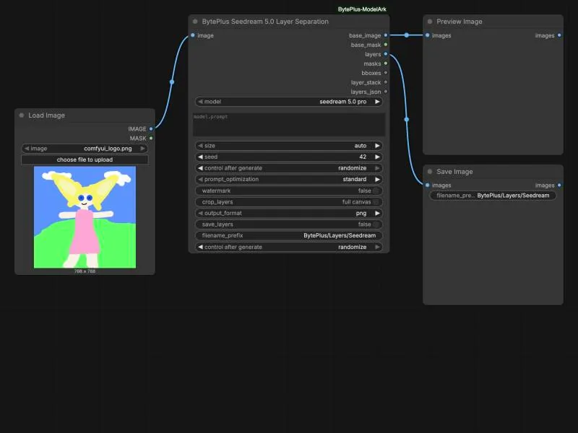Click the layers_json output socket

[x=386, y=92]
